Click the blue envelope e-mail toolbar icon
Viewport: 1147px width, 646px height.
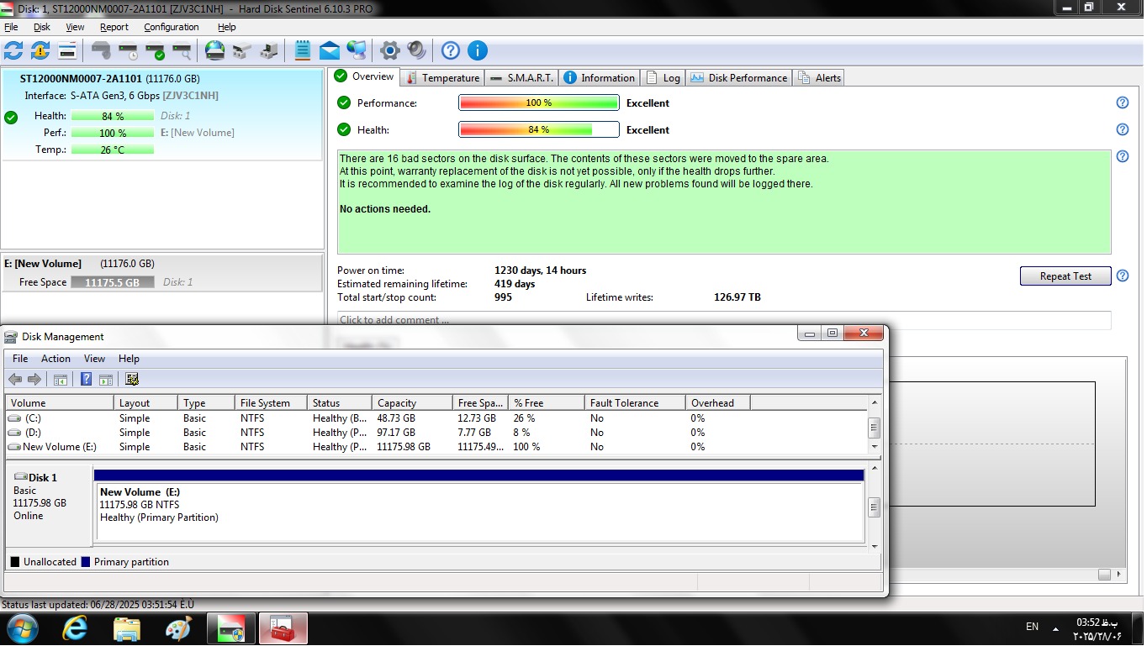pos(330,50)
